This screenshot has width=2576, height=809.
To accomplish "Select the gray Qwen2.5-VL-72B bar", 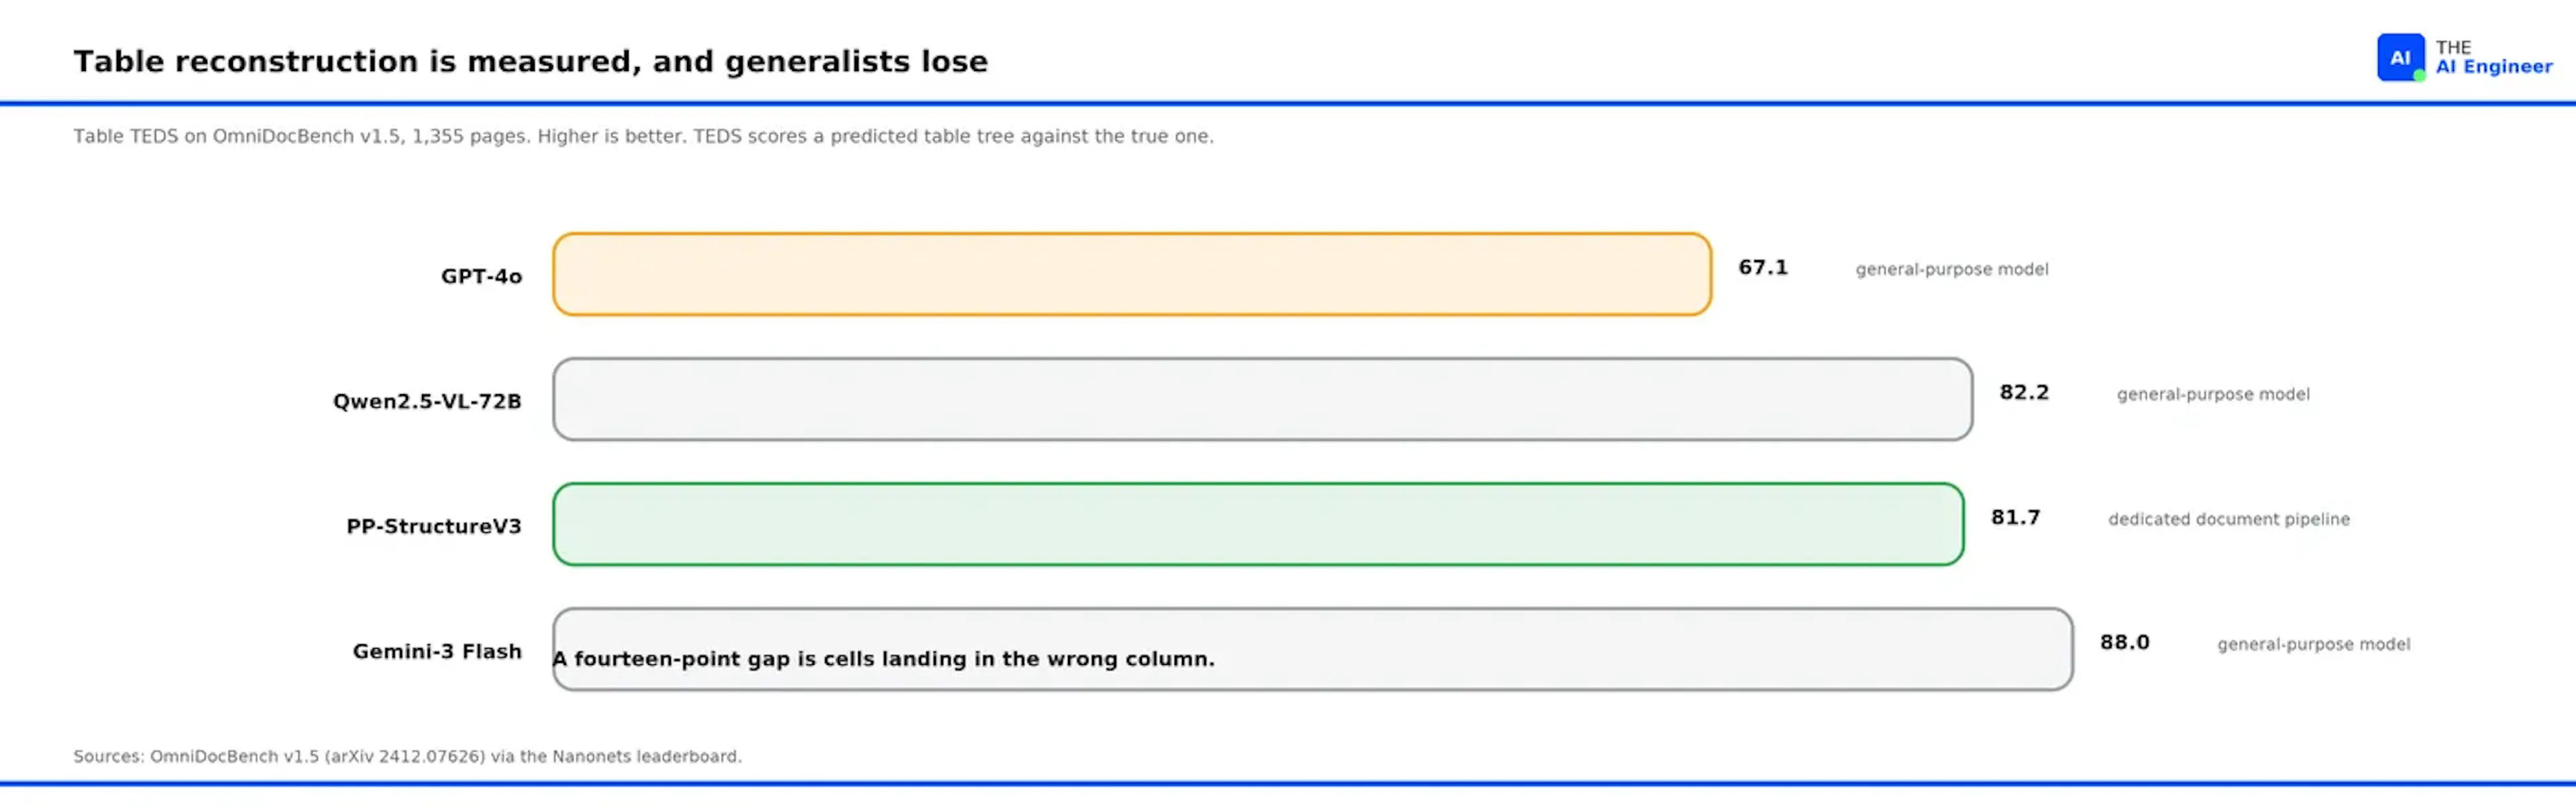I will [x=1262, y=399].
